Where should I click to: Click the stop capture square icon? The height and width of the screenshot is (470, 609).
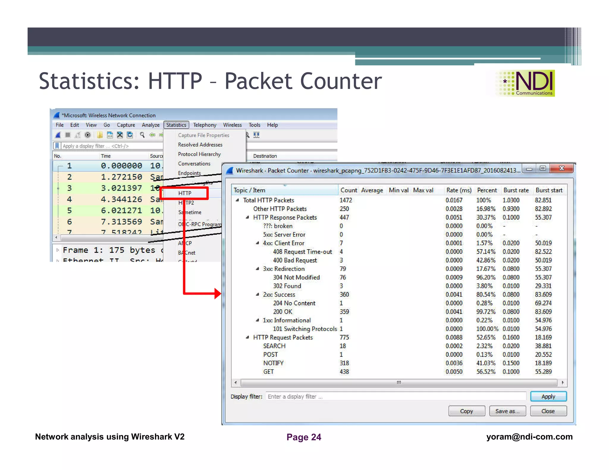(x=68, y=135)
